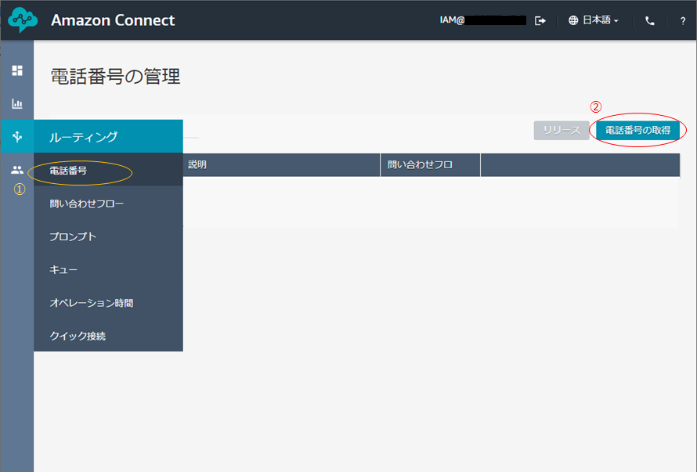Image resolution: width=697 pixels, height=472 pixels.
Task: Open キュー menu item
Action: pos(108,270)
